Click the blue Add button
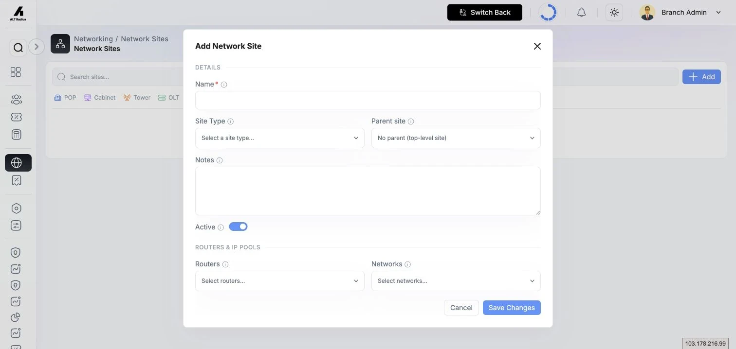 701,77
